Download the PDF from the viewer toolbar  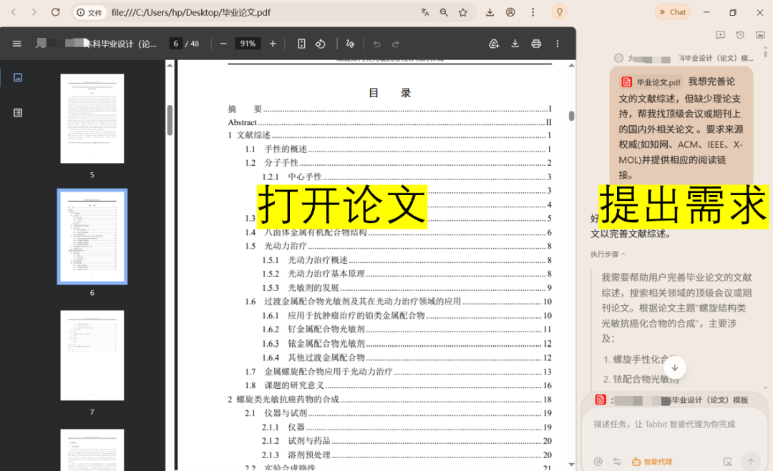point(515,44)
